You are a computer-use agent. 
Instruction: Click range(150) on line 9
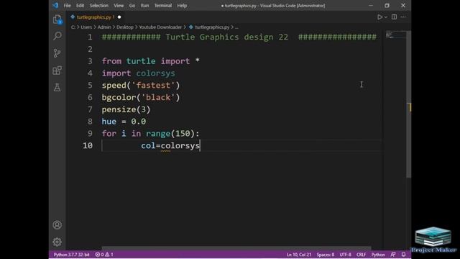(x=170, y=134)
